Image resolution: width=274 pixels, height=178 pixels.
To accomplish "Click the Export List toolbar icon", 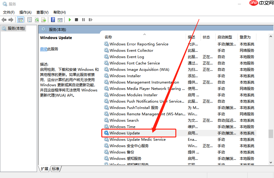I will pos(44,19).
